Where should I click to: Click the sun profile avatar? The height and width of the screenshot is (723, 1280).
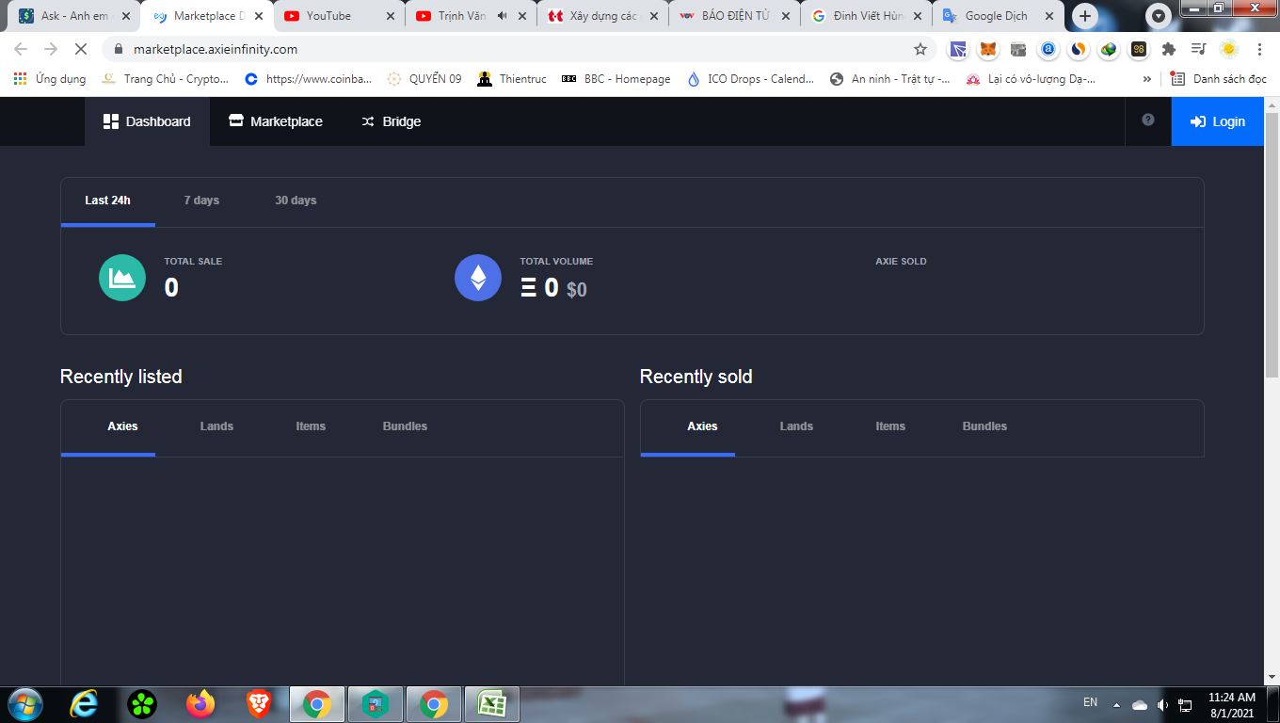[x=1228, y=49]
